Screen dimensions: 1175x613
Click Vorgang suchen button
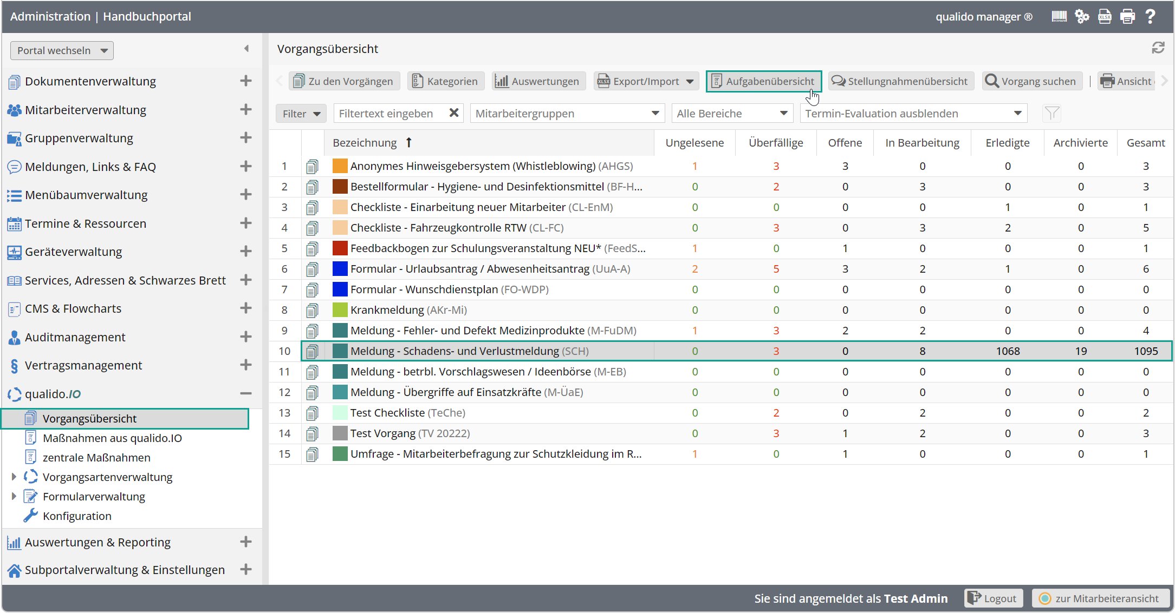1032,81
